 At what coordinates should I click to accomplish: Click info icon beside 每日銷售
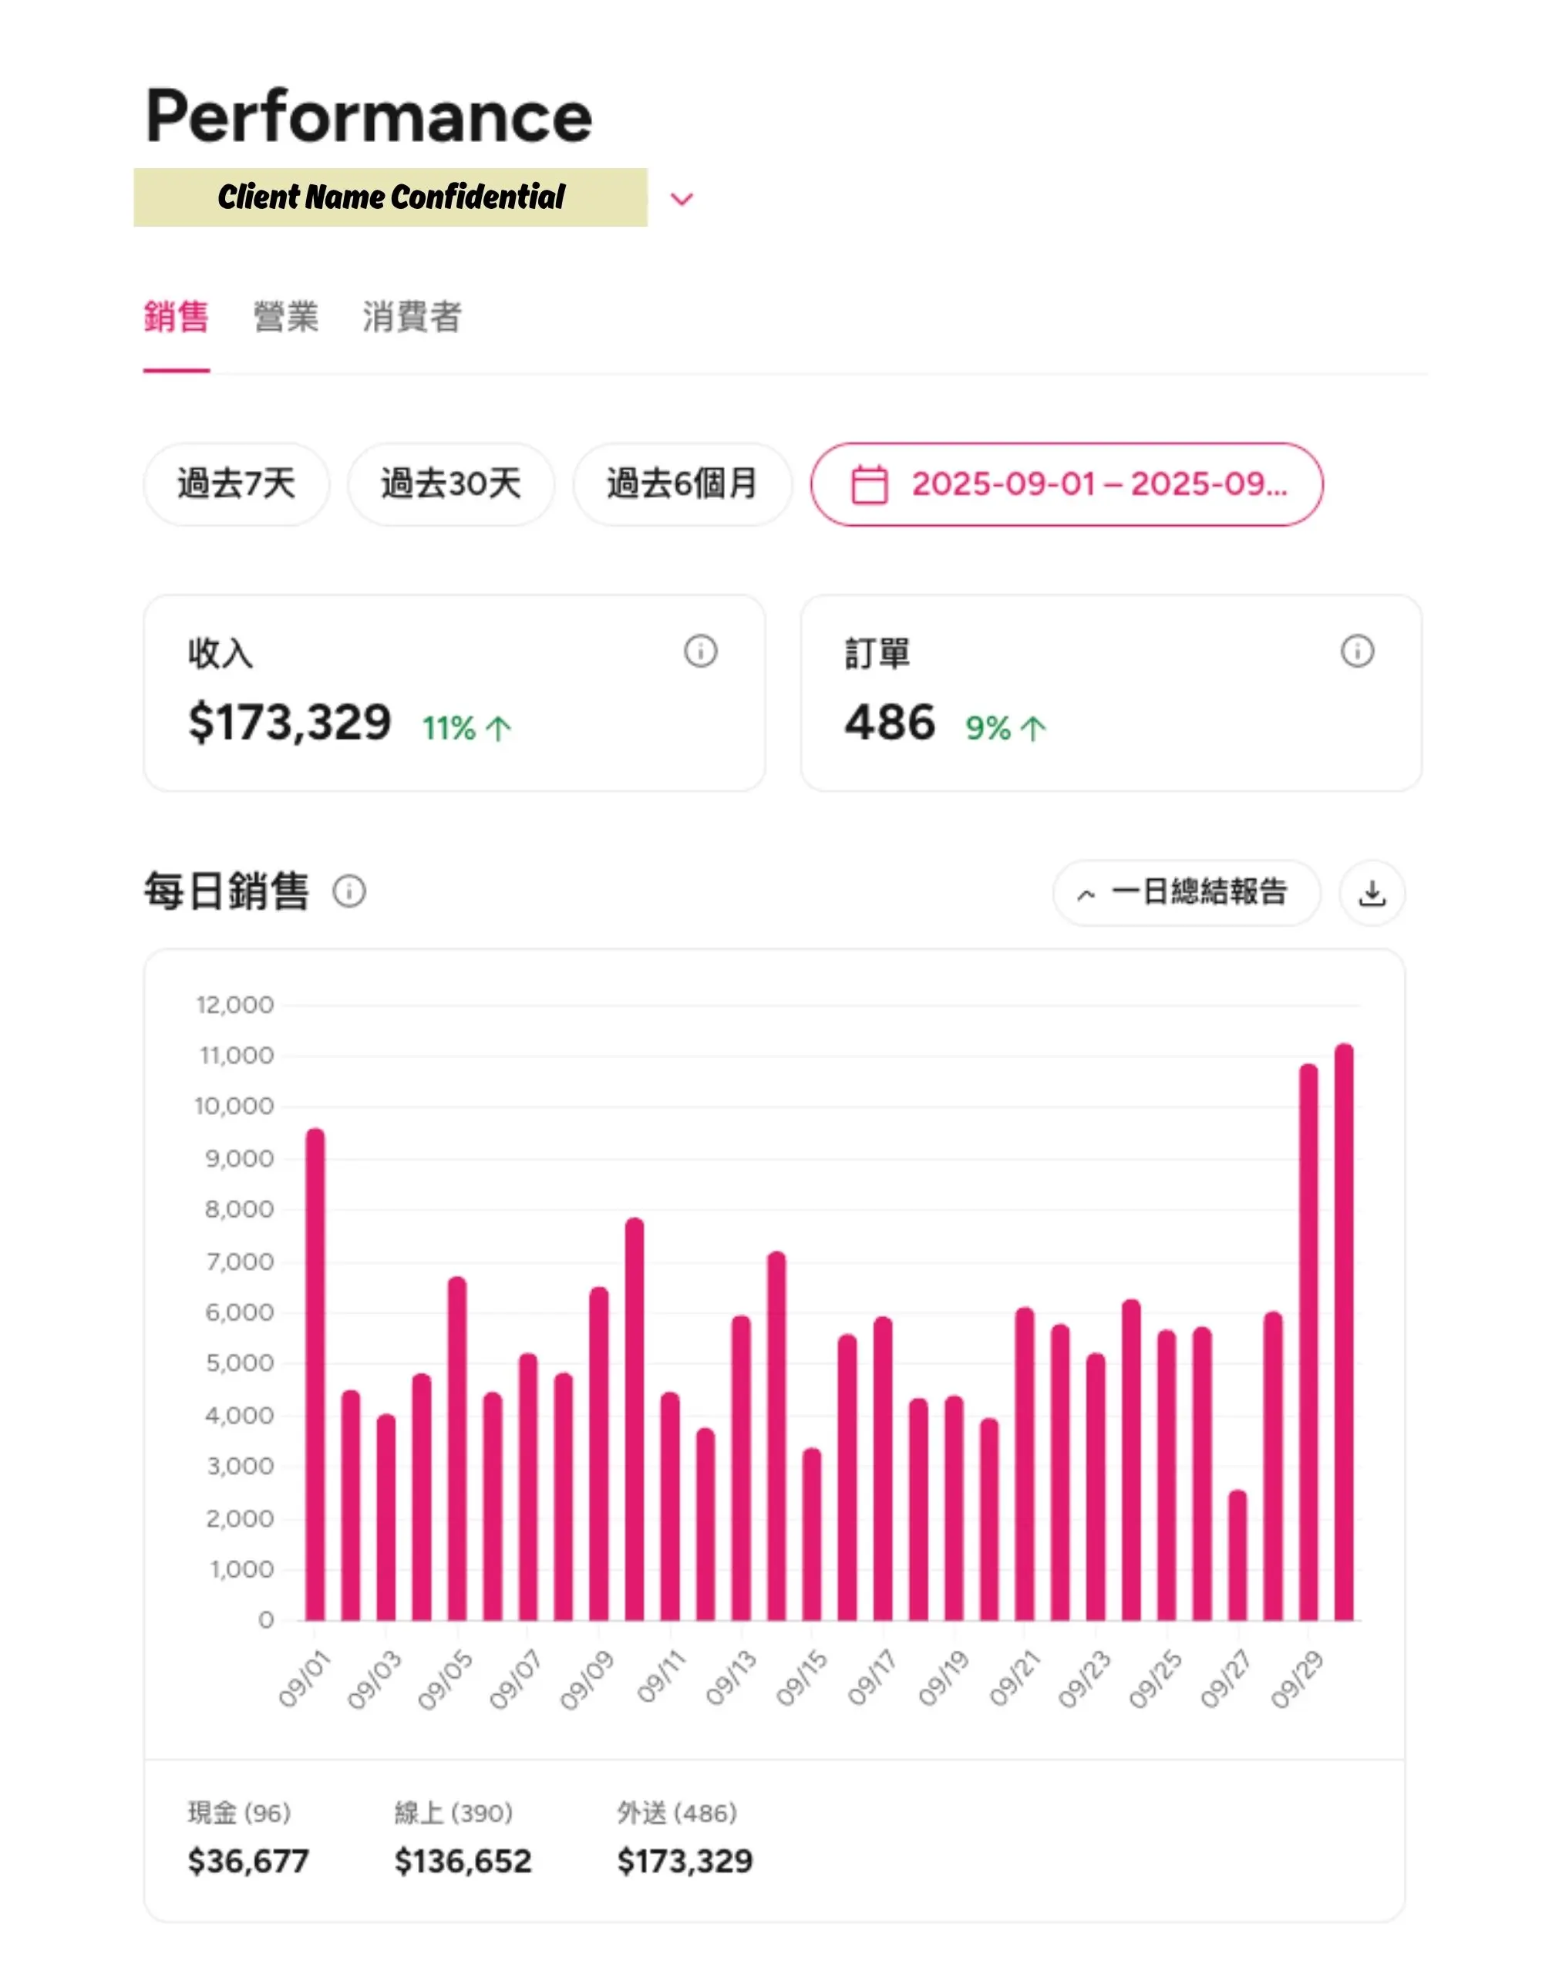(349, 892)
